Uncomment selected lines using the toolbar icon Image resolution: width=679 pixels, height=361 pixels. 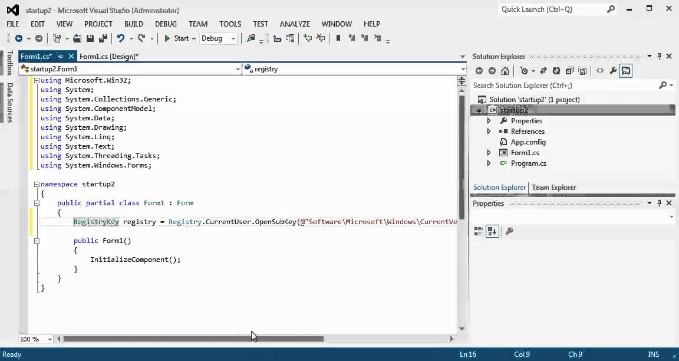point(321,38)
